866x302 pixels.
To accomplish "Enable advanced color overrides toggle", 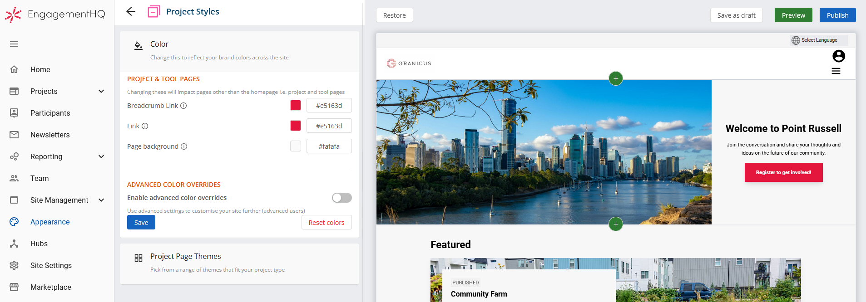I will pos(341,198).
